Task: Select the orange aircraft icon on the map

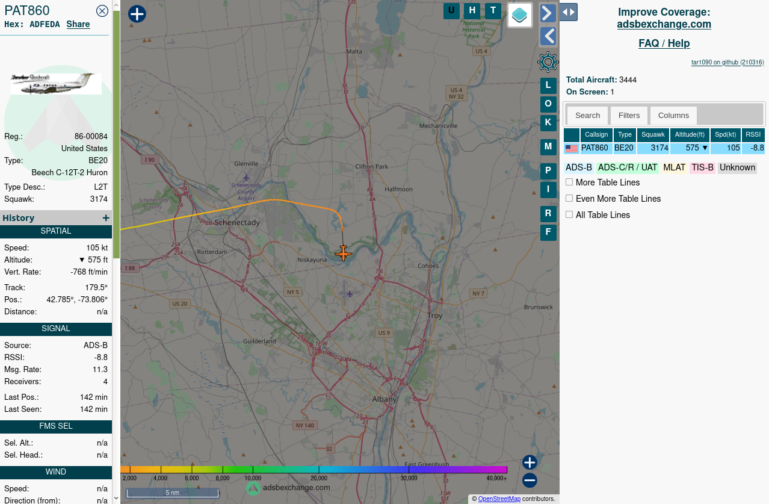Action: pos(343,254)
